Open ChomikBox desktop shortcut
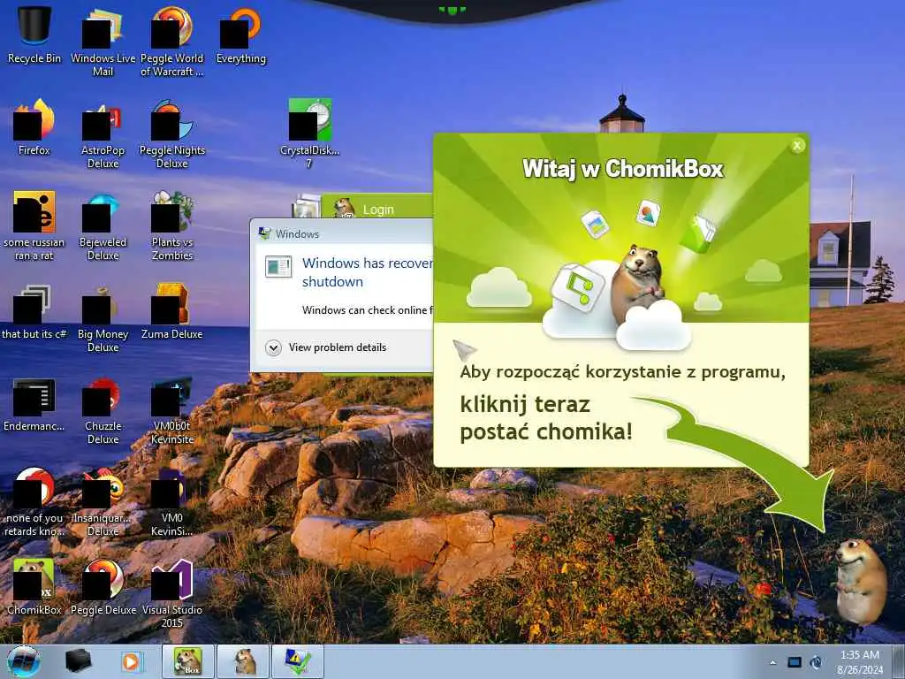This screenshot has height=679, width=905. [34, 586]
